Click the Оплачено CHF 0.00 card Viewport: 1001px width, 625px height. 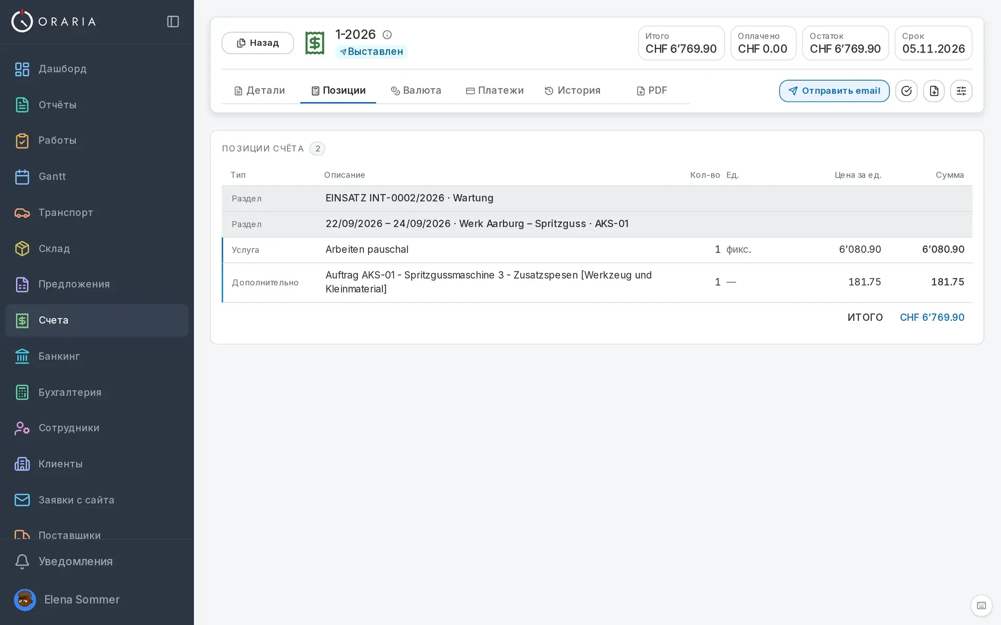coord(763,43)
